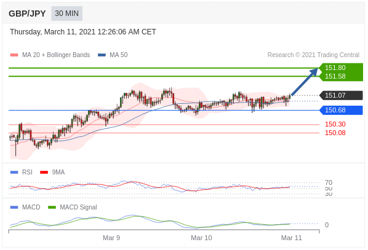Viewport: 368px width, 250px height.
Task: Select the 151.58 green resistance tag
Action: coord(335,76)
